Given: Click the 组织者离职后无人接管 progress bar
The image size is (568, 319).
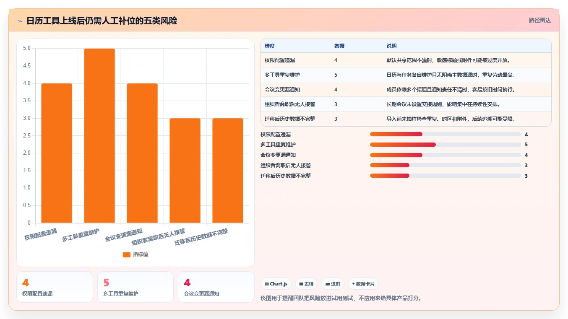Looking at the screenshot, I should pyautogui.click(x=446, y=165).
